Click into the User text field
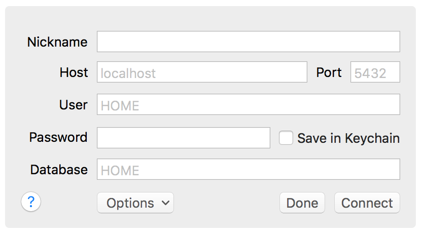Viewport: 424px width, 234px height. pyautogui.click(x=249, y=104)
